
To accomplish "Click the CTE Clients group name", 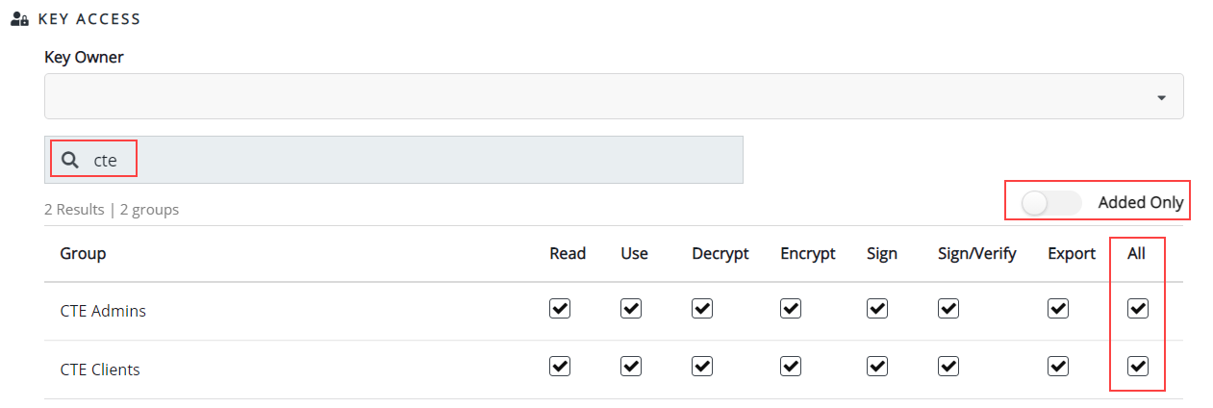I will [100, 370].
